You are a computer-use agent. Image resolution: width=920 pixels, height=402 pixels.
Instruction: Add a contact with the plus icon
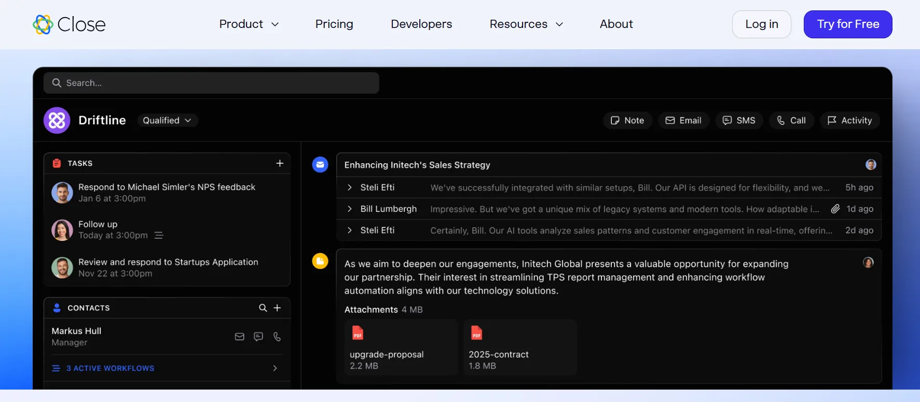click(277, 308)
